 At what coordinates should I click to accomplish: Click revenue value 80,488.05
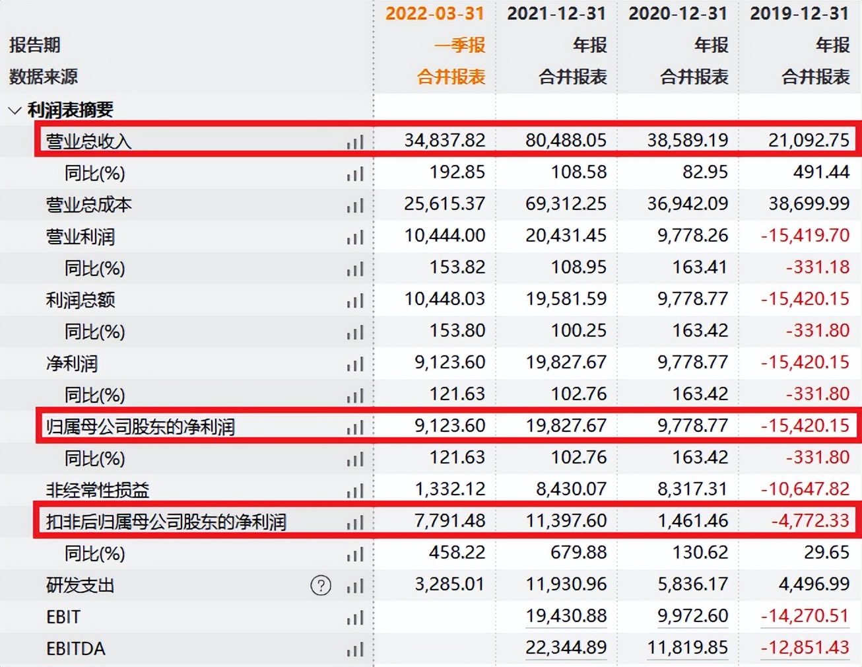click(566, 140)
